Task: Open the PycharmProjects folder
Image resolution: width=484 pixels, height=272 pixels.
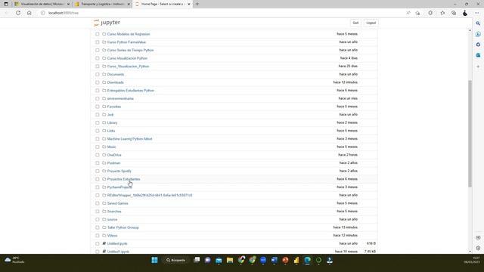Action: (119, 187)
